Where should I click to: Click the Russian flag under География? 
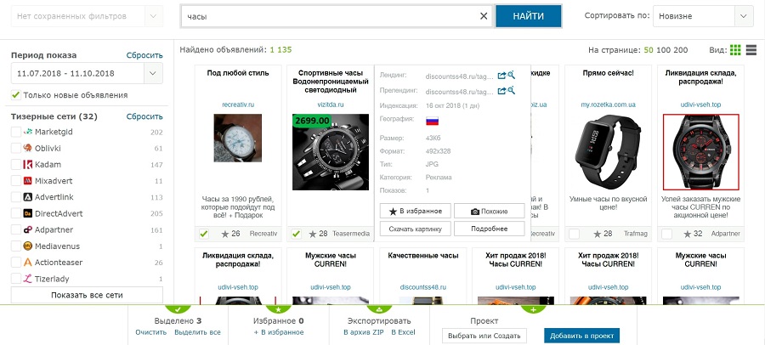[433, 121]
